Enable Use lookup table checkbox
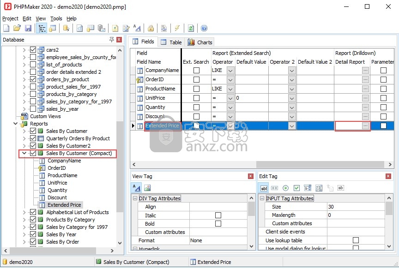 click(x=356, y=240)
